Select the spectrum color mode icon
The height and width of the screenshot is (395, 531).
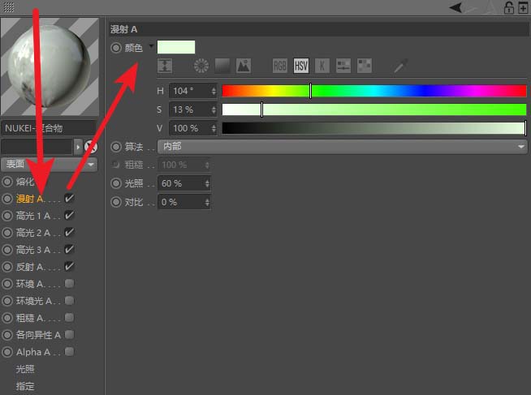pos(222,66)
